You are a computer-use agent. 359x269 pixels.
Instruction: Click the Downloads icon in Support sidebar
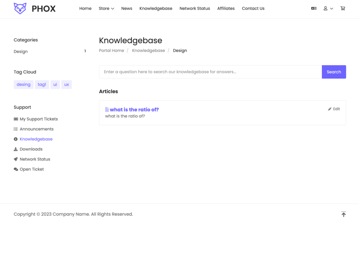click(16, 149)
